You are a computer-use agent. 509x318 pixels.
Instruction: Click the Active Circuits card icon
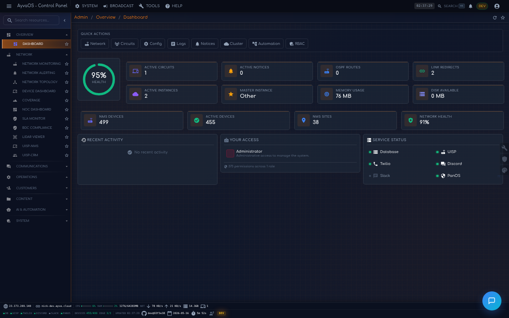tap(136, 71)
